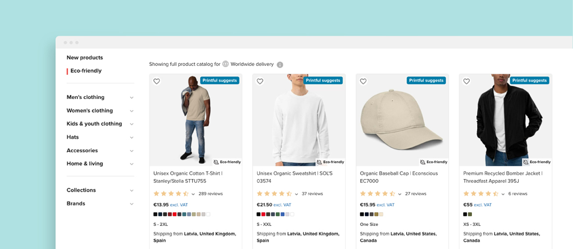Screen dimensions: 573x249
Task: Click the S - XXL size range
Action: coord(264,224)
